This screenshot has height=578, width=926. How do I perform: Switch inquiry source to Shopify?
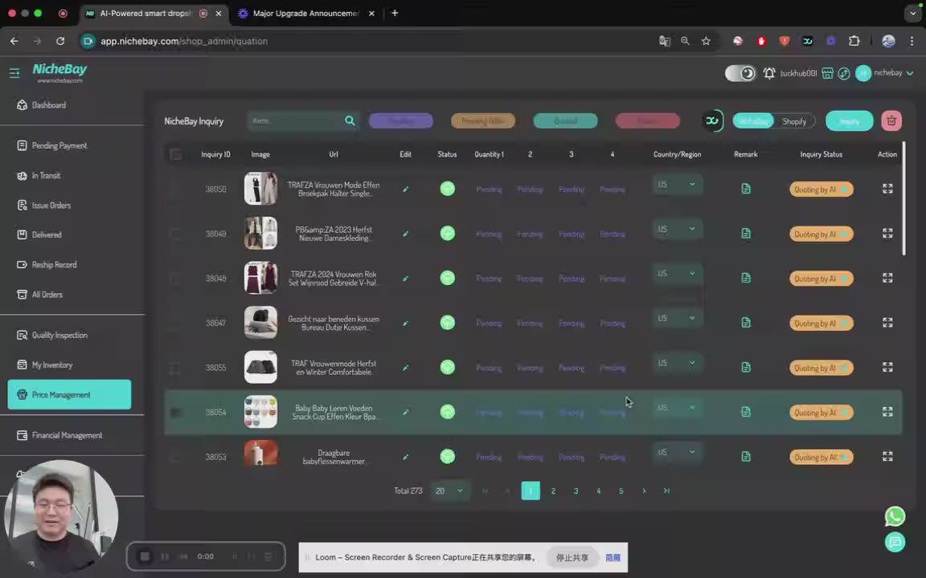coord(793,121)
